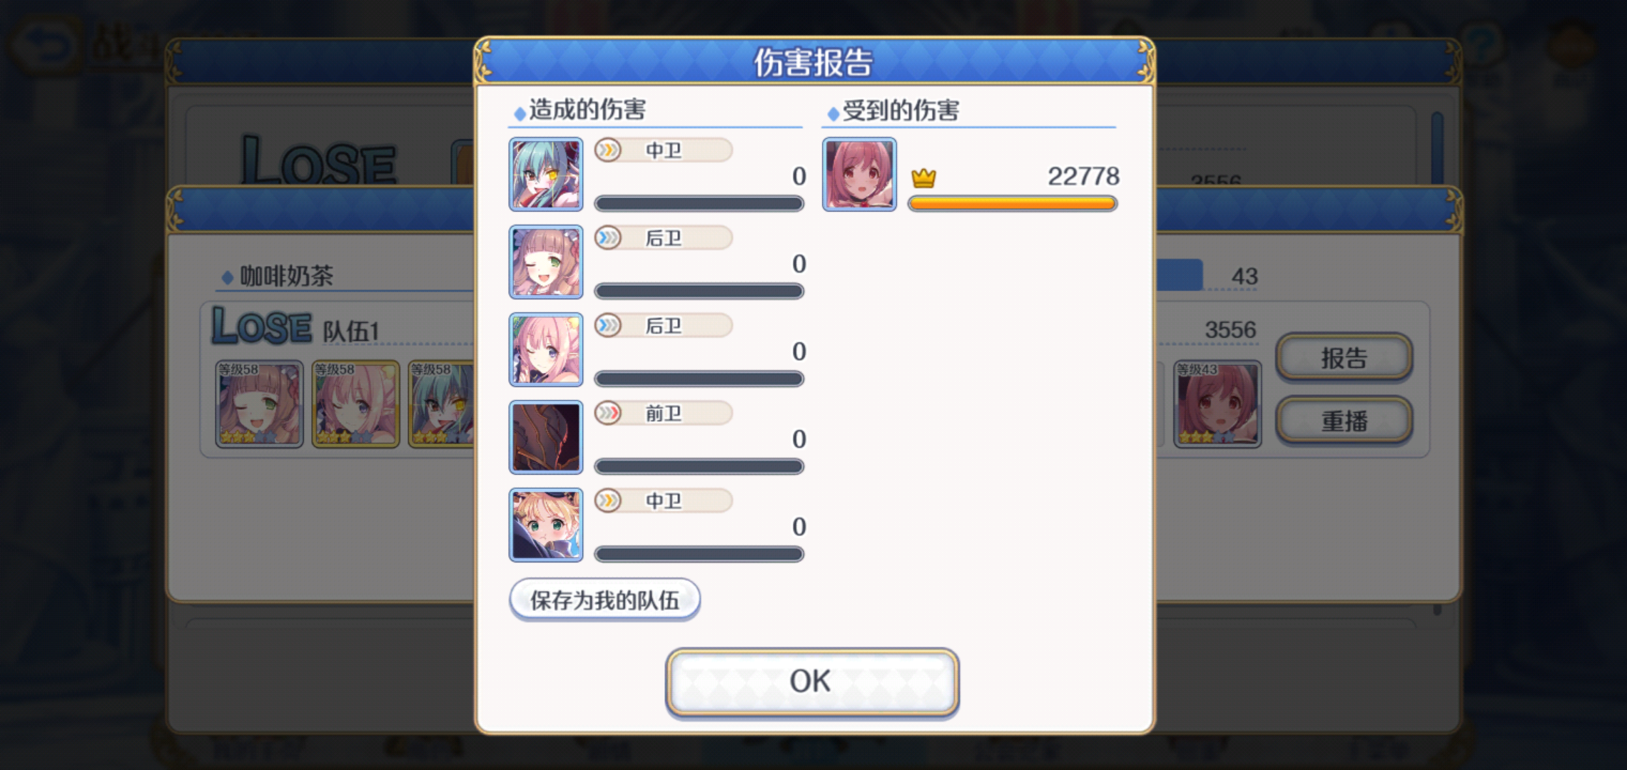Select the pink-haired elf character portrait
Screen dimensions: 1627x770
pos(546,350)
